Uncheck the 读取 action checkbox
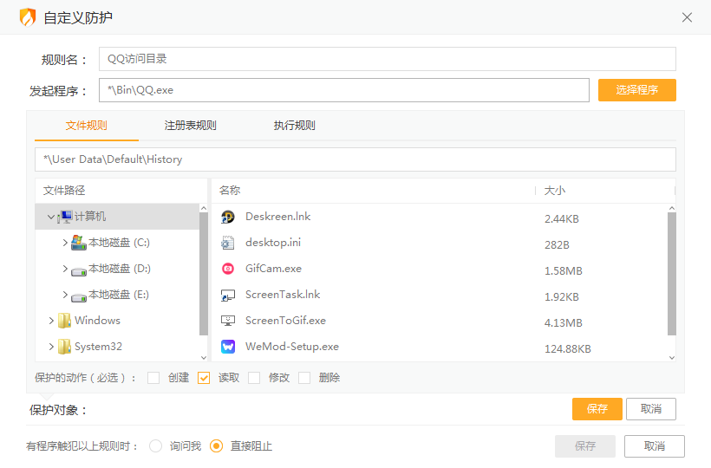This screenshot has height=468, width=711. [x=204, y=377]
